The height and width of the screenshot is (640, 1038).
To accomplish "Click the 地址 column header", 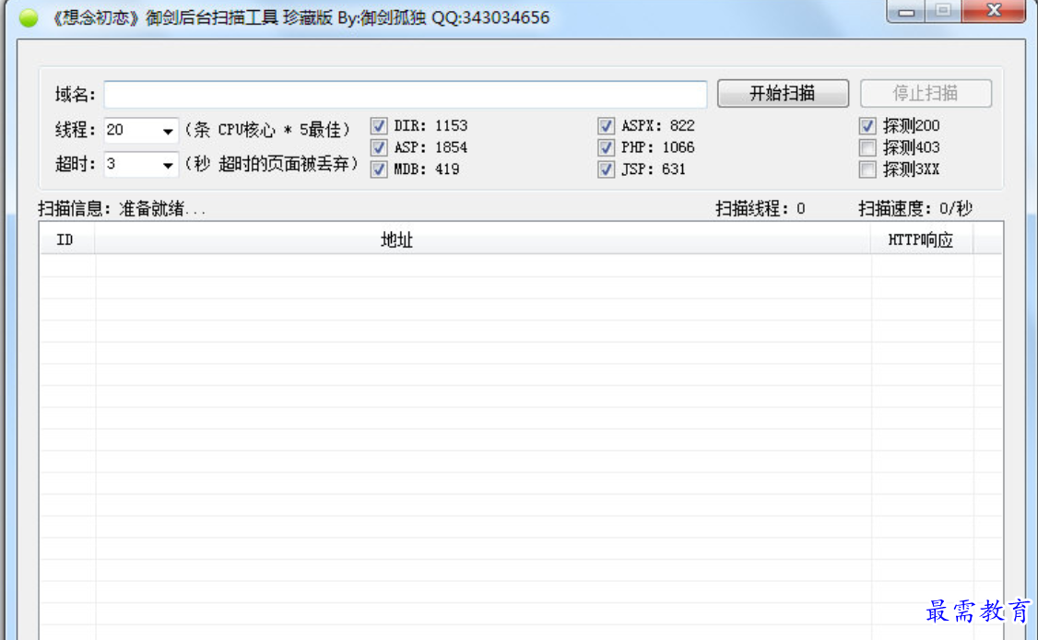I will pos(483,239).
